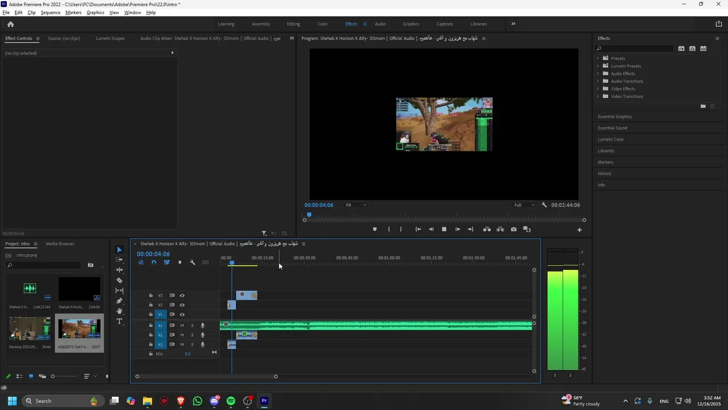The image size is (728, 410).
Task: Open the Full playback resolution dropdown
Action: [x=524, y=205]
